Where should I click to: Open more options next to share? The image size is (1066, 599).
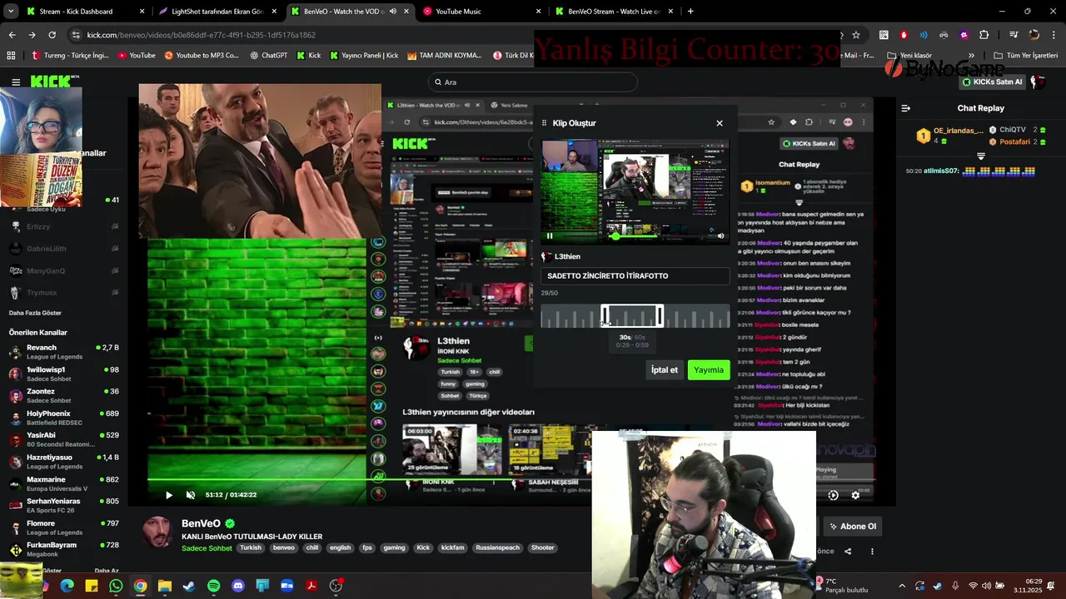pyautogui.click(x=872, y=551)
